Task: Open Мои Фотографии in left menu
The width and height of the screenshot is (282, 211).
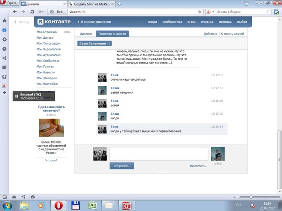Action: [48, 43]
